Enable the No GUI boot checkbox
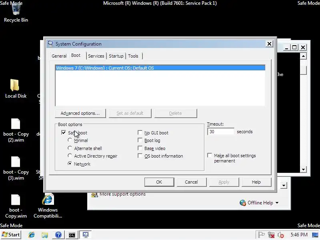Image resolution: width=320 pixels, height=240 pixels. [140, 133]
